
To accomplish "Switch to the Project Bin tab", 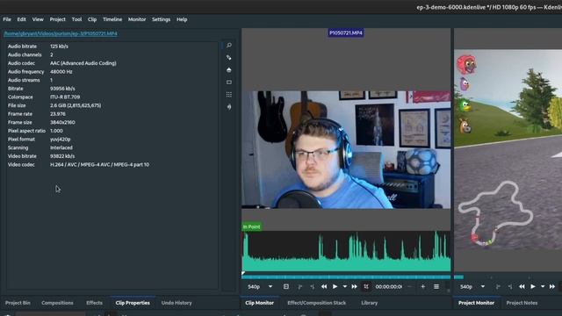I will pos(18,303).
